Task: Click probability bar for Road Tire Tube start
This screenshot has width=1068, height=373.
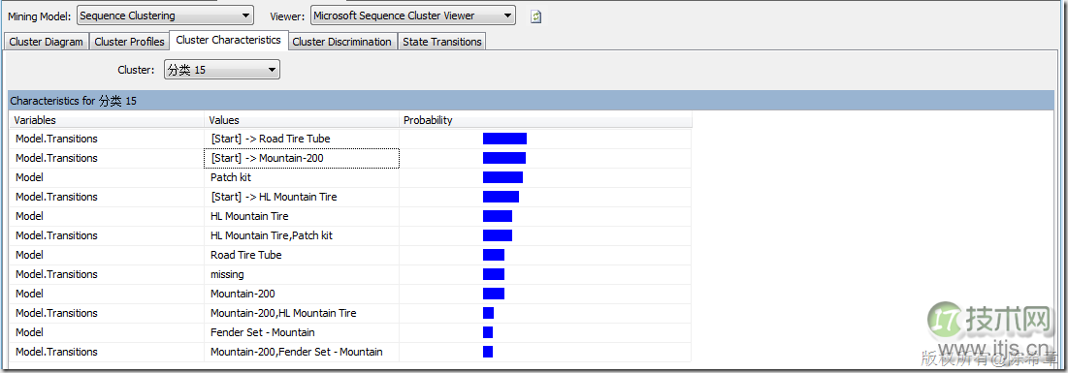Action: 504,139
